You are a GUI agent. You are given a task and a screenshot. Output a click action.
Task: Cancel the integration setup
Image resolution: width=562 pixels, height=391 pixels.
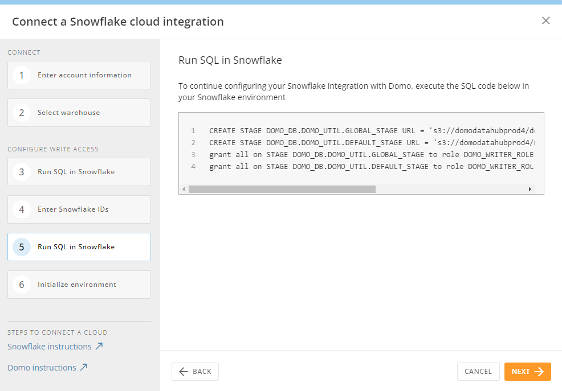[x=478, y=372]
